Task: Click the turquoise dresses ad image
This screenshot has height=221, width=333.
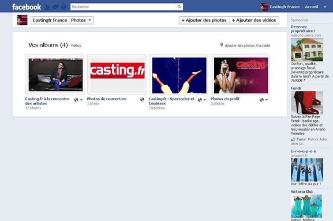Action: coord(306,206)
